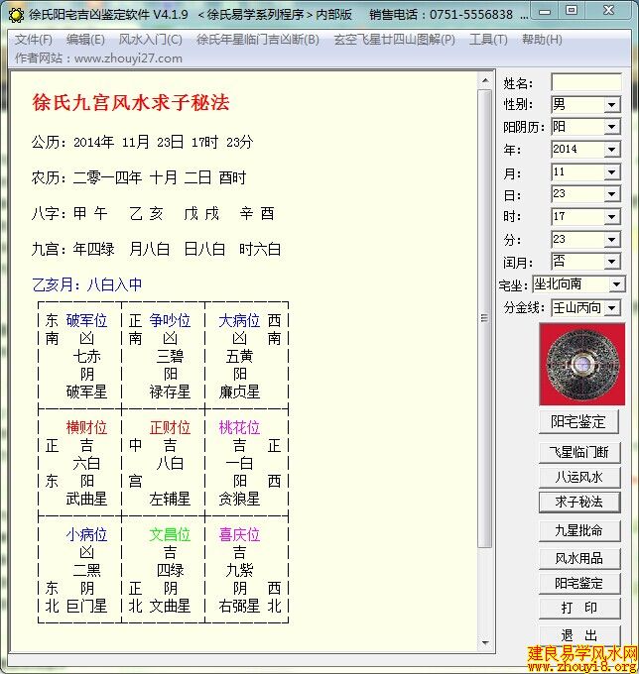Viewport: 639px width, 674px height.
Task: Click the 乙亥月：八白入中 heading
Action: [x=87, y=284]
